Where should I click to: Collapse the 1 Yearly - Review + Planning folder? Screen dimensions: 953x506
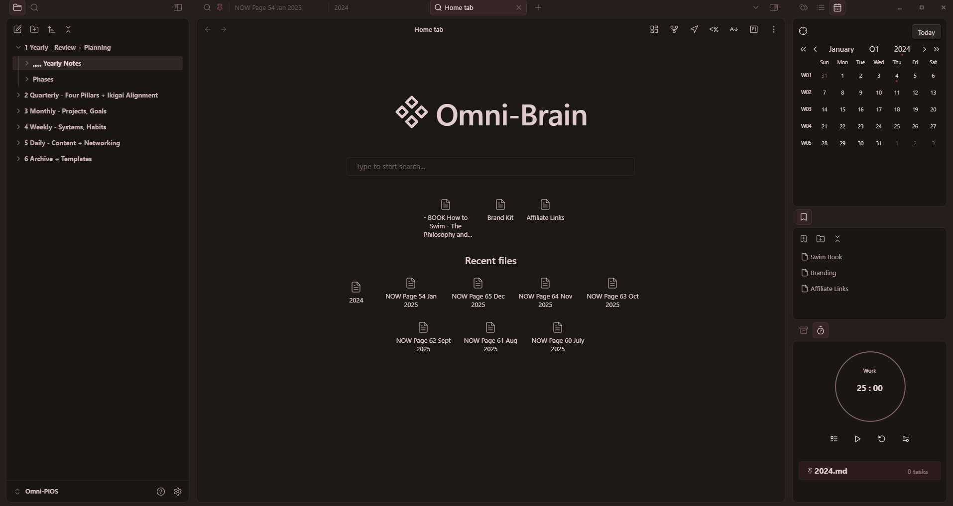(18, 48)
